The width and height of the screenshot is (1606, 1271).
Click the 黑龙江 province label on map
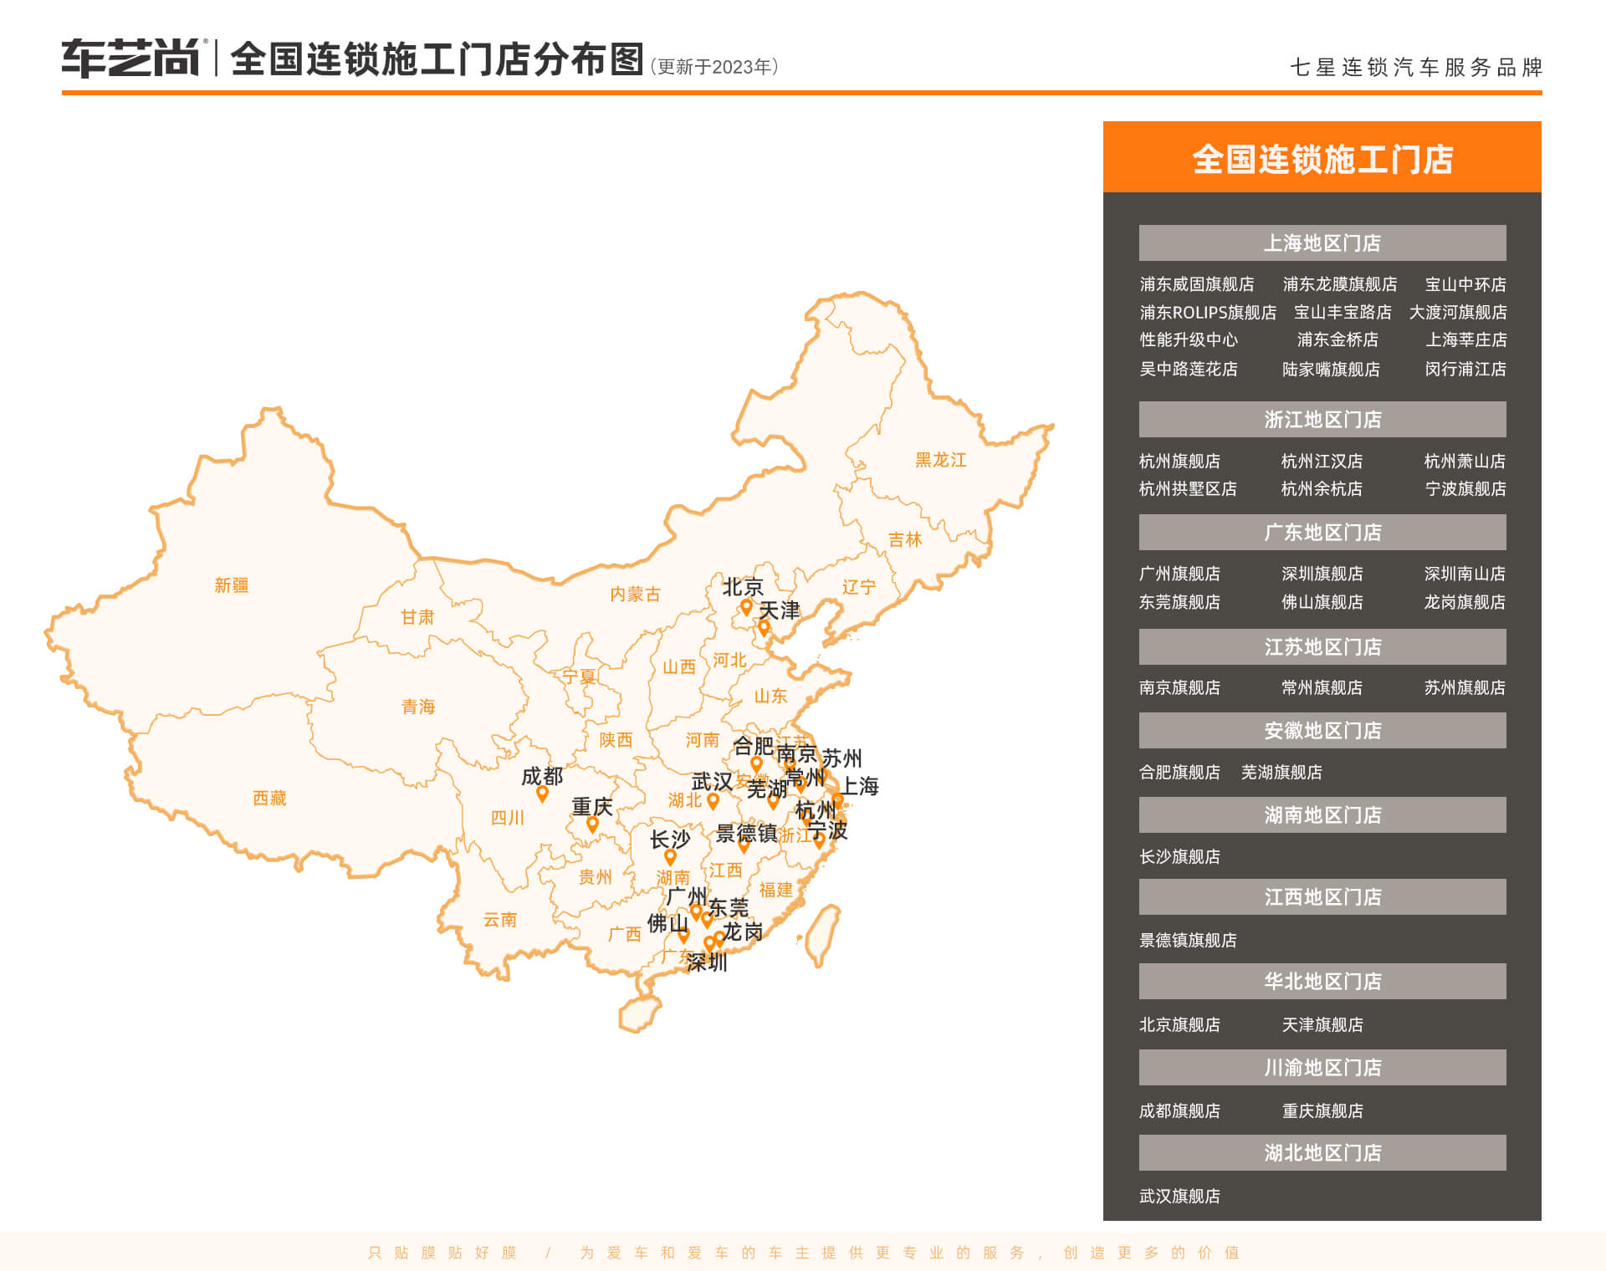pyautogui.click(x=940, y=460)
